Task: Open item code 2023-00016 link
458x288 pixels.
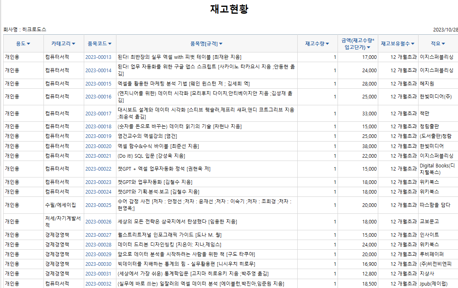Action: coord(98,97)
